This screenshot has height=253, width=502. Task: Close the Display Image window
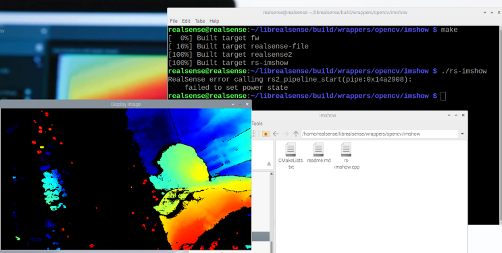(x=247, y=105)
